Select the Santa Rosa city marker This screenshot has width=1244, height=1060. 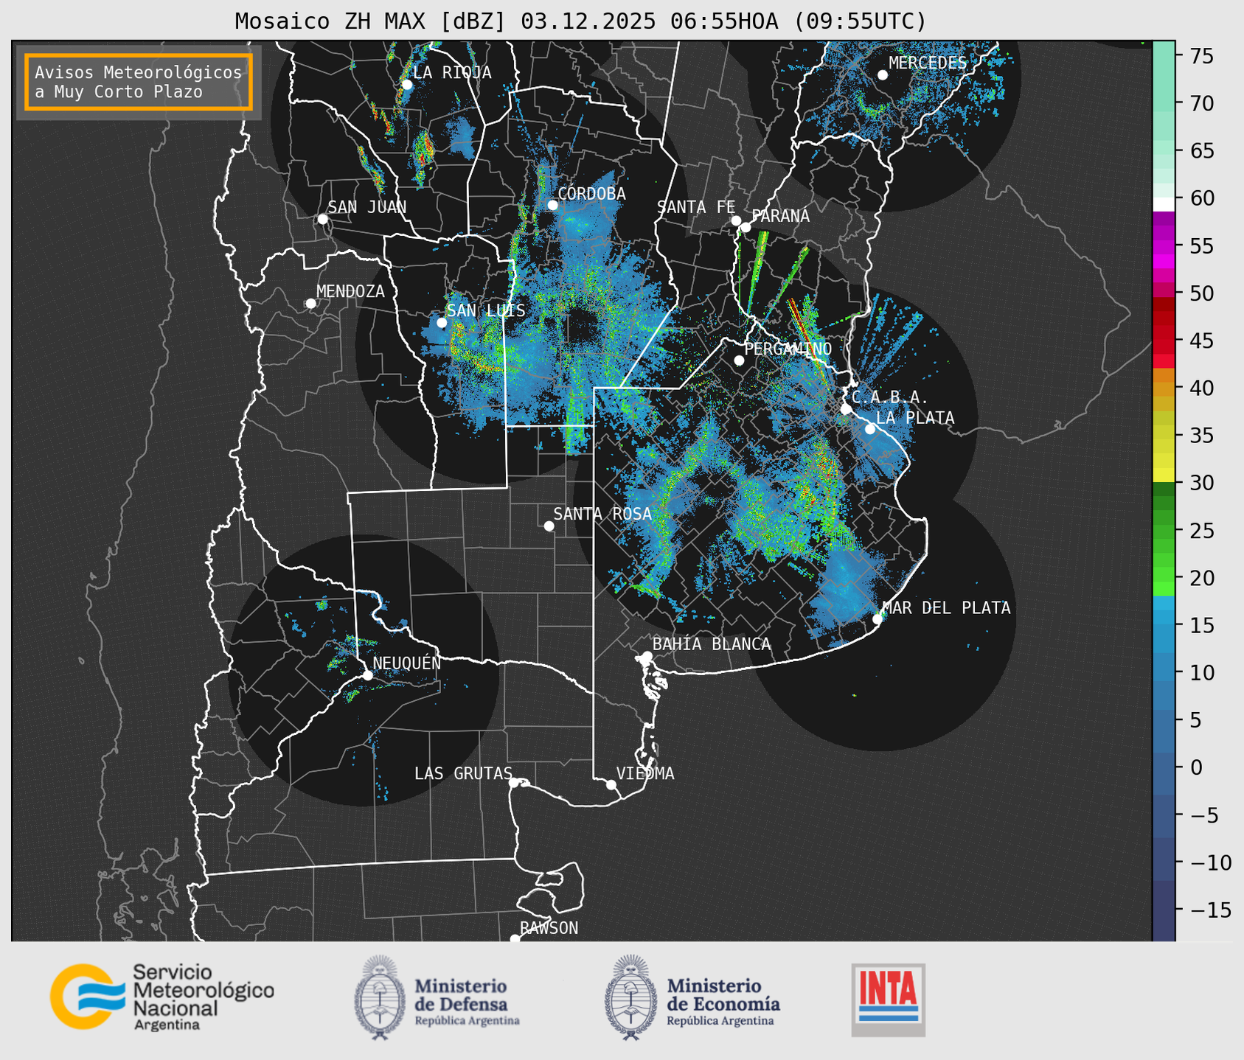point(549,526)
